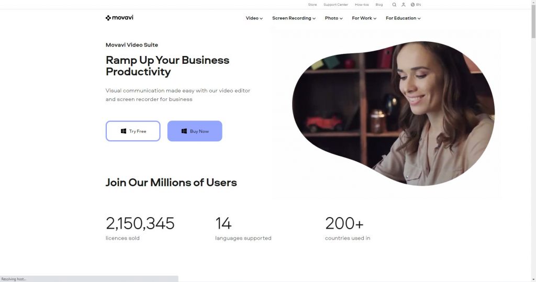Open the For Work menu
The image size is (536, 282).
coord(364,18)
